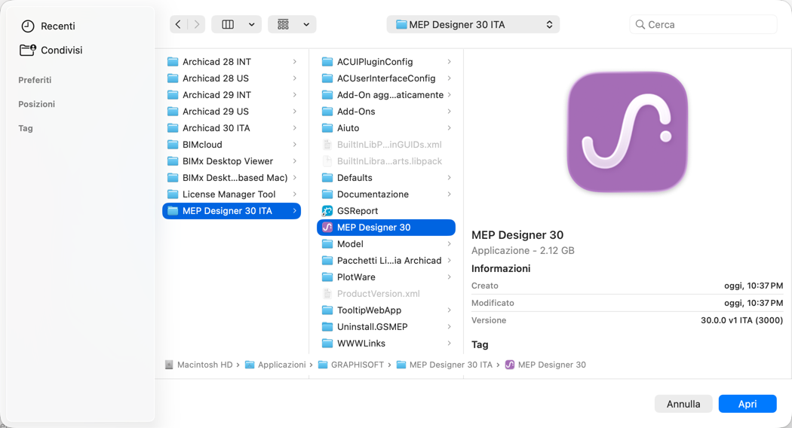Switch view with the column view icon
The height and width of the screenshot is (428, 792).
[x=228, y=24]
